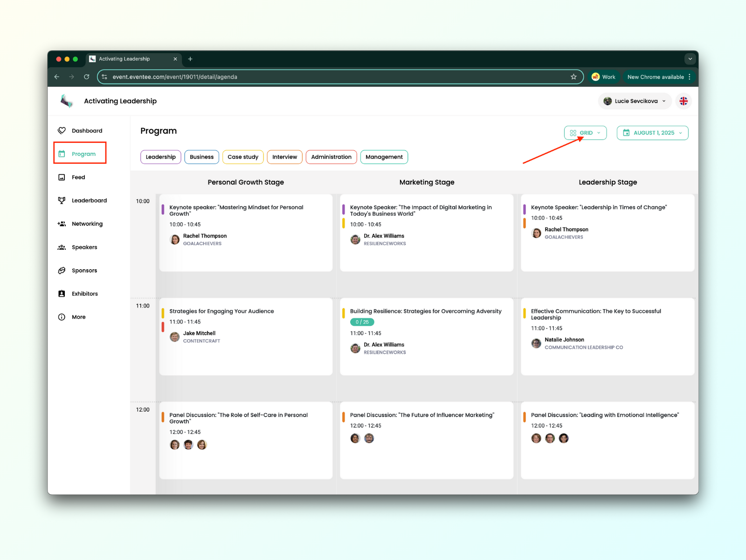The width and height of the screenshot is (746, 560).
Task: Open Chrome three-dot menu
Action: [690, 77]
